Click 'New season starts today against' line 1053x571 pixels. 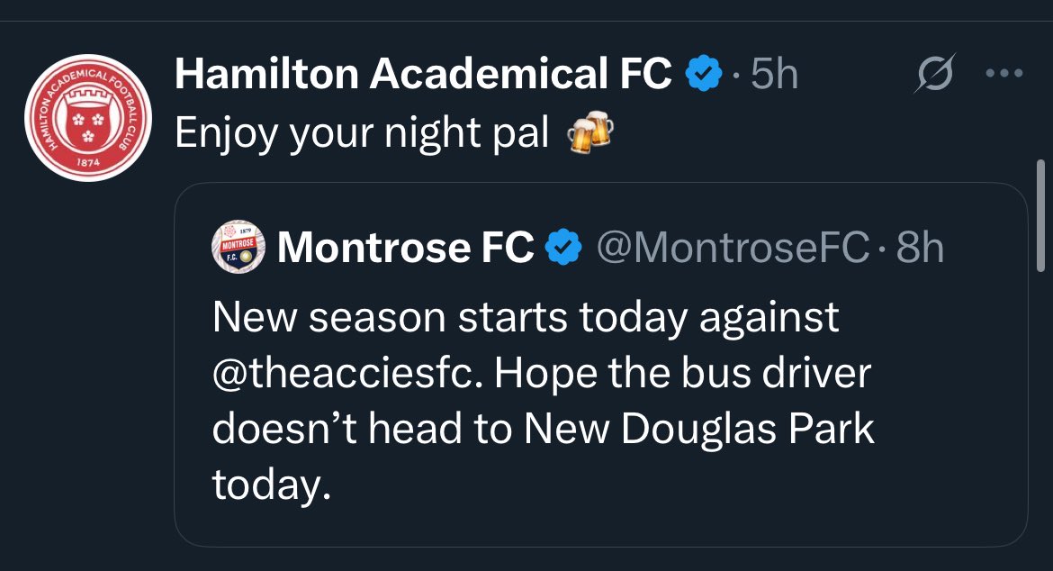click(526, 317)
